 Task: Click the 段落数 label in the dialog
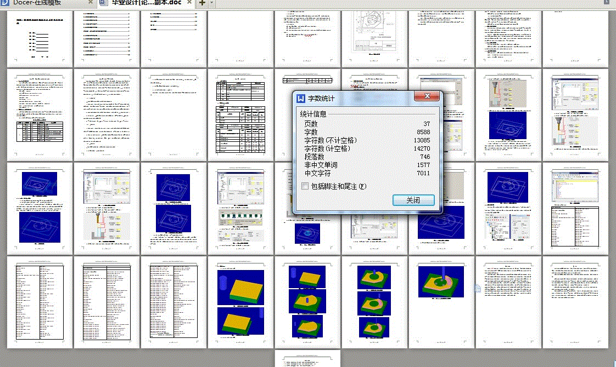point(314,157)
